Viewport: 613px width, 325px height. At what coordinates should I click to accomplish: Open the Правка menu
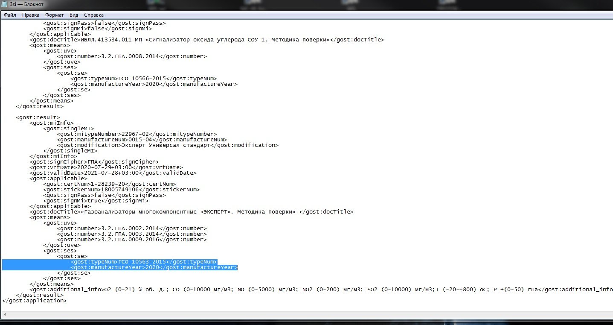[31, 15]
